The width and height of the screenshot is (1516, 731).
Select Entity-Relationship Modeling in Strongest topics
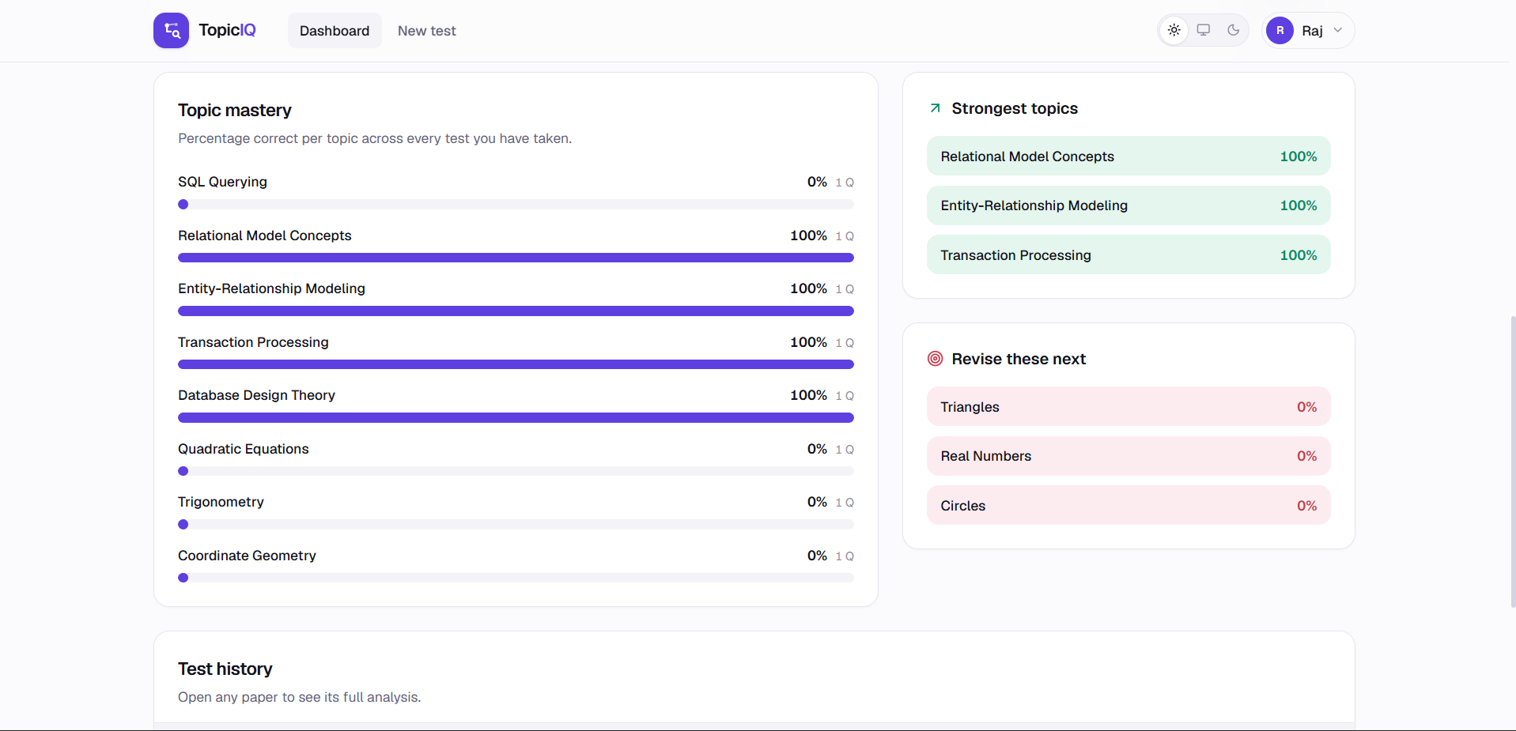click(1128, 205)
